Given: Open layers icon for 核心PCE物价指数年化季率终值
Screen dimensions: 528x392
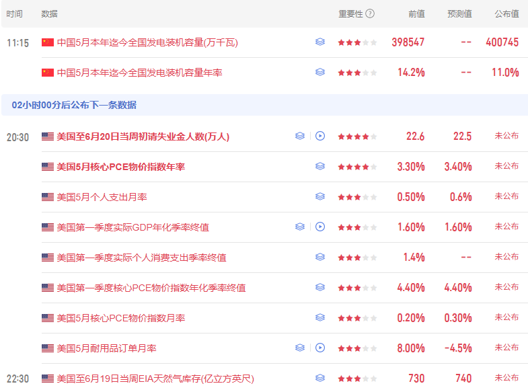Looking at the screenshot, I should tap(320, 287).
